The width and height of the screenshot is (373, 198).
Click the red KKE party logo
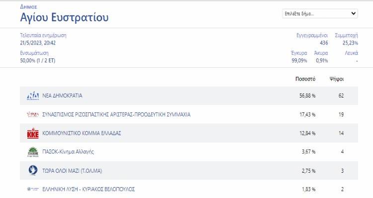(x=33, y=133)
